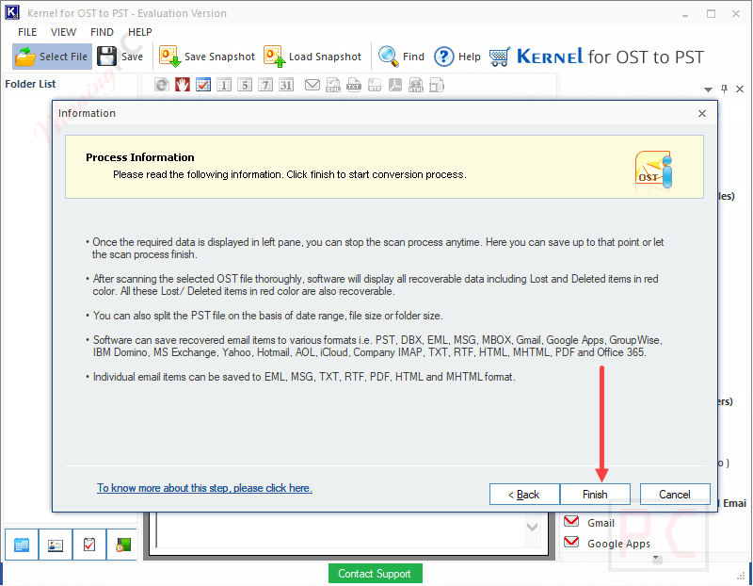Open the calendar view bottom icon
This screenshot has height=586, width=753.
tap(22, 545)
